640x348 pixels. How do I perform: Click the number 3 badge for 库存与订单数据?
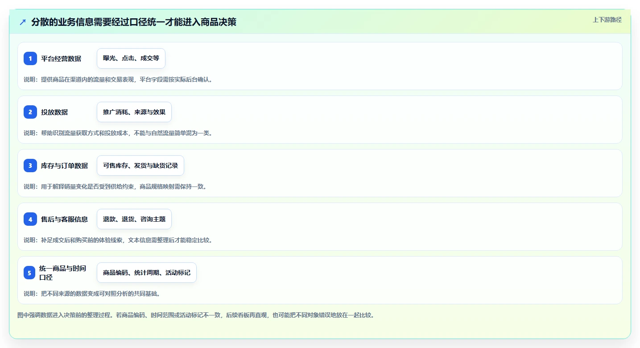pos(30,166)
